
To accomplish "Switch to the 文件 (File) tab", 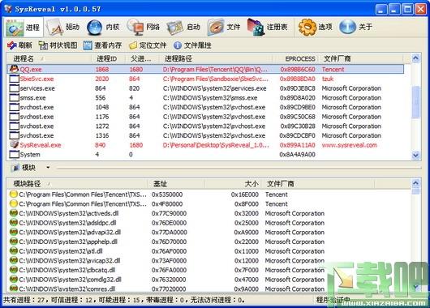I will (224, 27).
